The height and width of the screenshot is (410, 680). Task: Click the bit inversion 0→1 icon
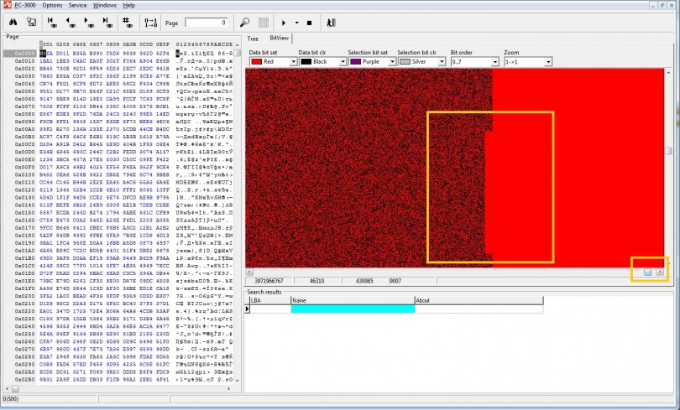[x=150, y=23]
